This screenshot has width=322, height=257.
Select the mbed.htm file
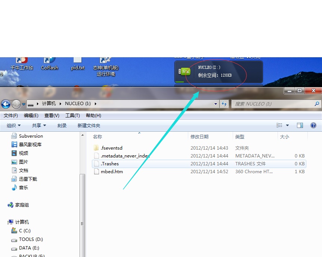pos(112,171)
